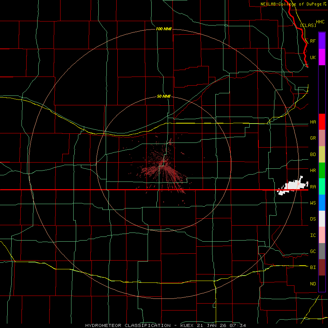
Task: Click the '50 NMI' range ring label
Action: tap(164, 96)
